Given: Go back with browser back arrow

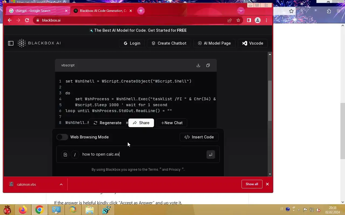Looking at the screenshot, I should 10,20.
